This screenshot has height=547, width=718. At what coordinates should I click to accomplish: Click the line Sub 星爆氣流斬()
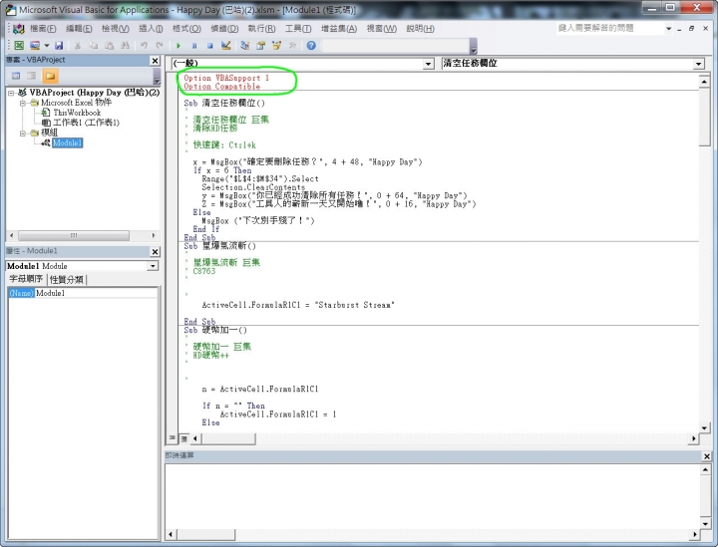point(219,246)
